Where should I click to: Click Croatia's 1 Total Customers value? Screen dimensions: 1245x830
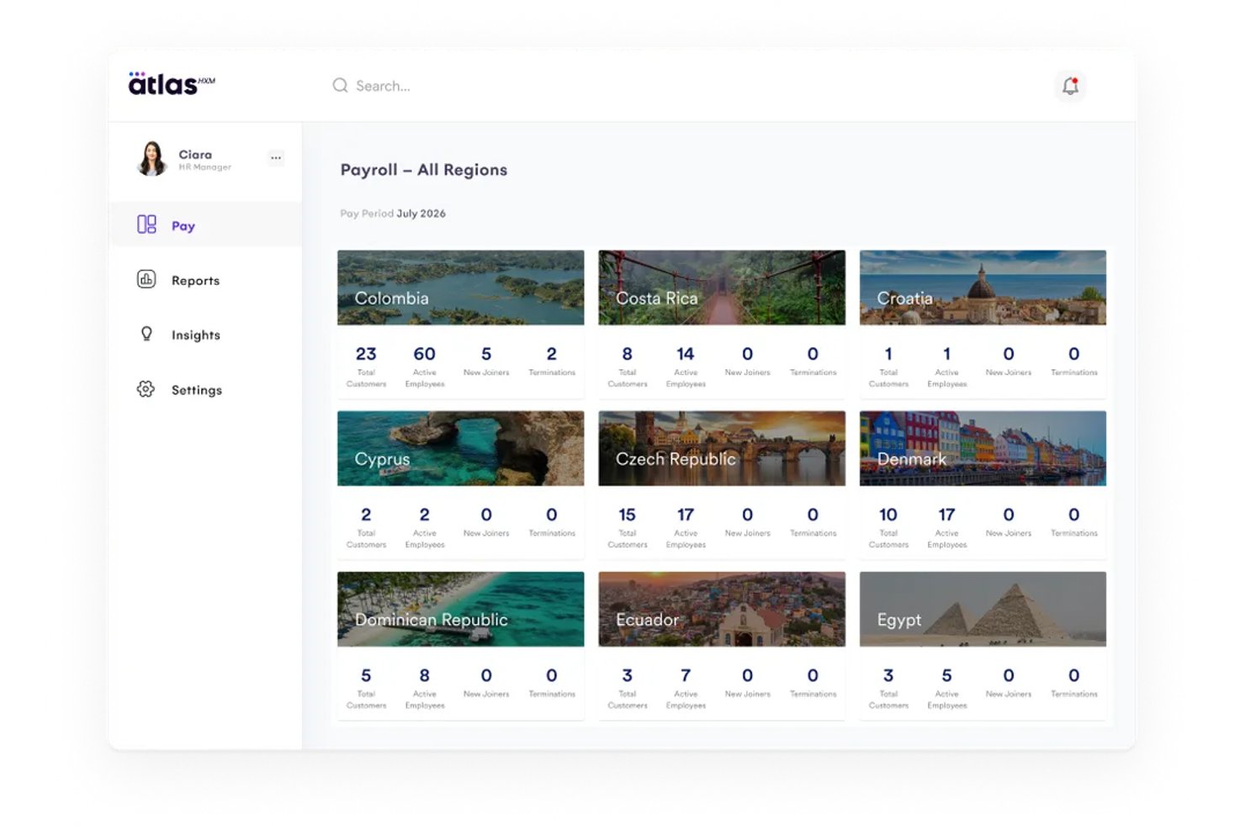coord(888,354)
